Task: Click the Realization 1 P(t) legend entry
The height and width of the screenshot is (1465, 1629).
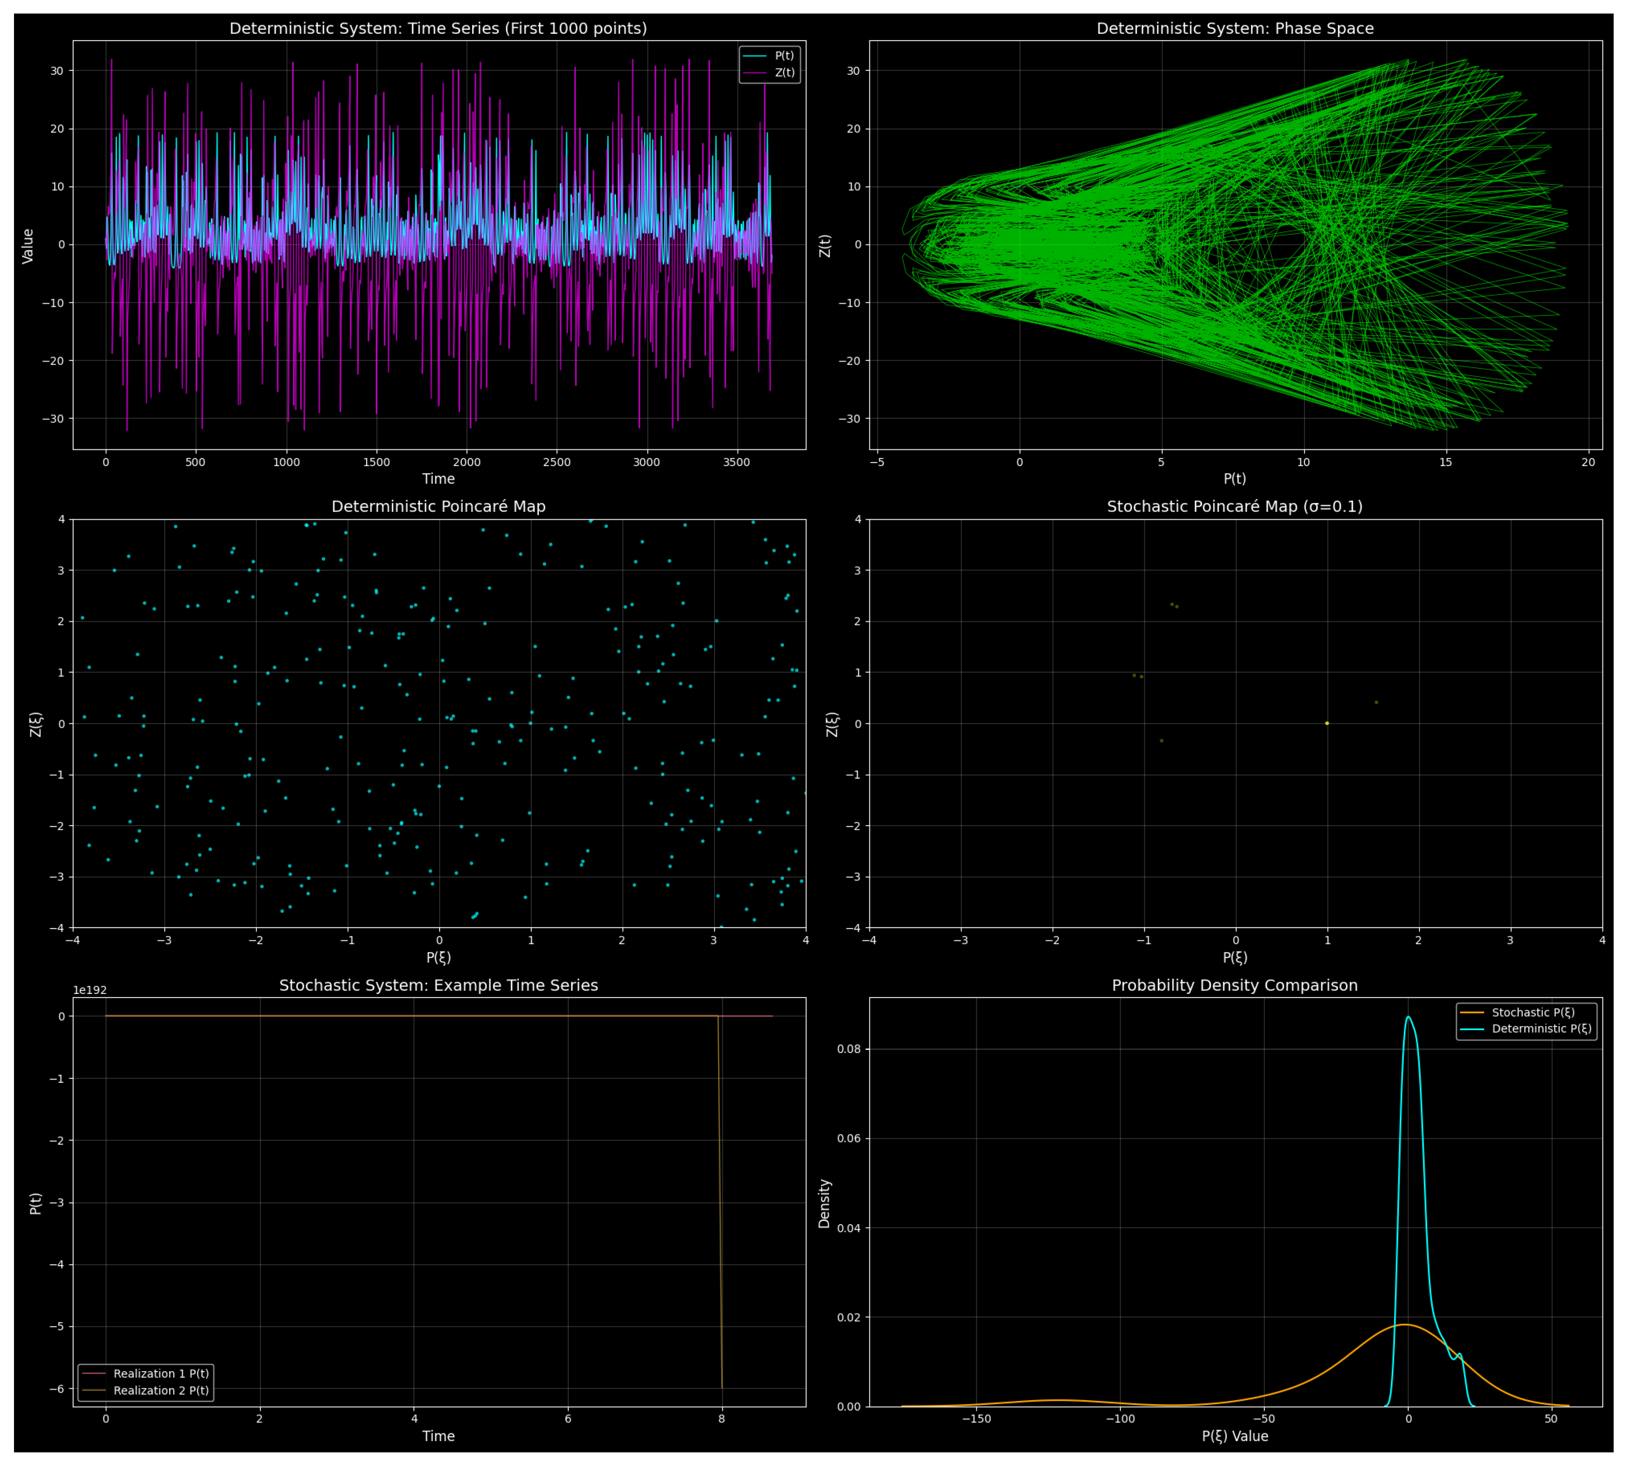Action: pos(160,1374)
